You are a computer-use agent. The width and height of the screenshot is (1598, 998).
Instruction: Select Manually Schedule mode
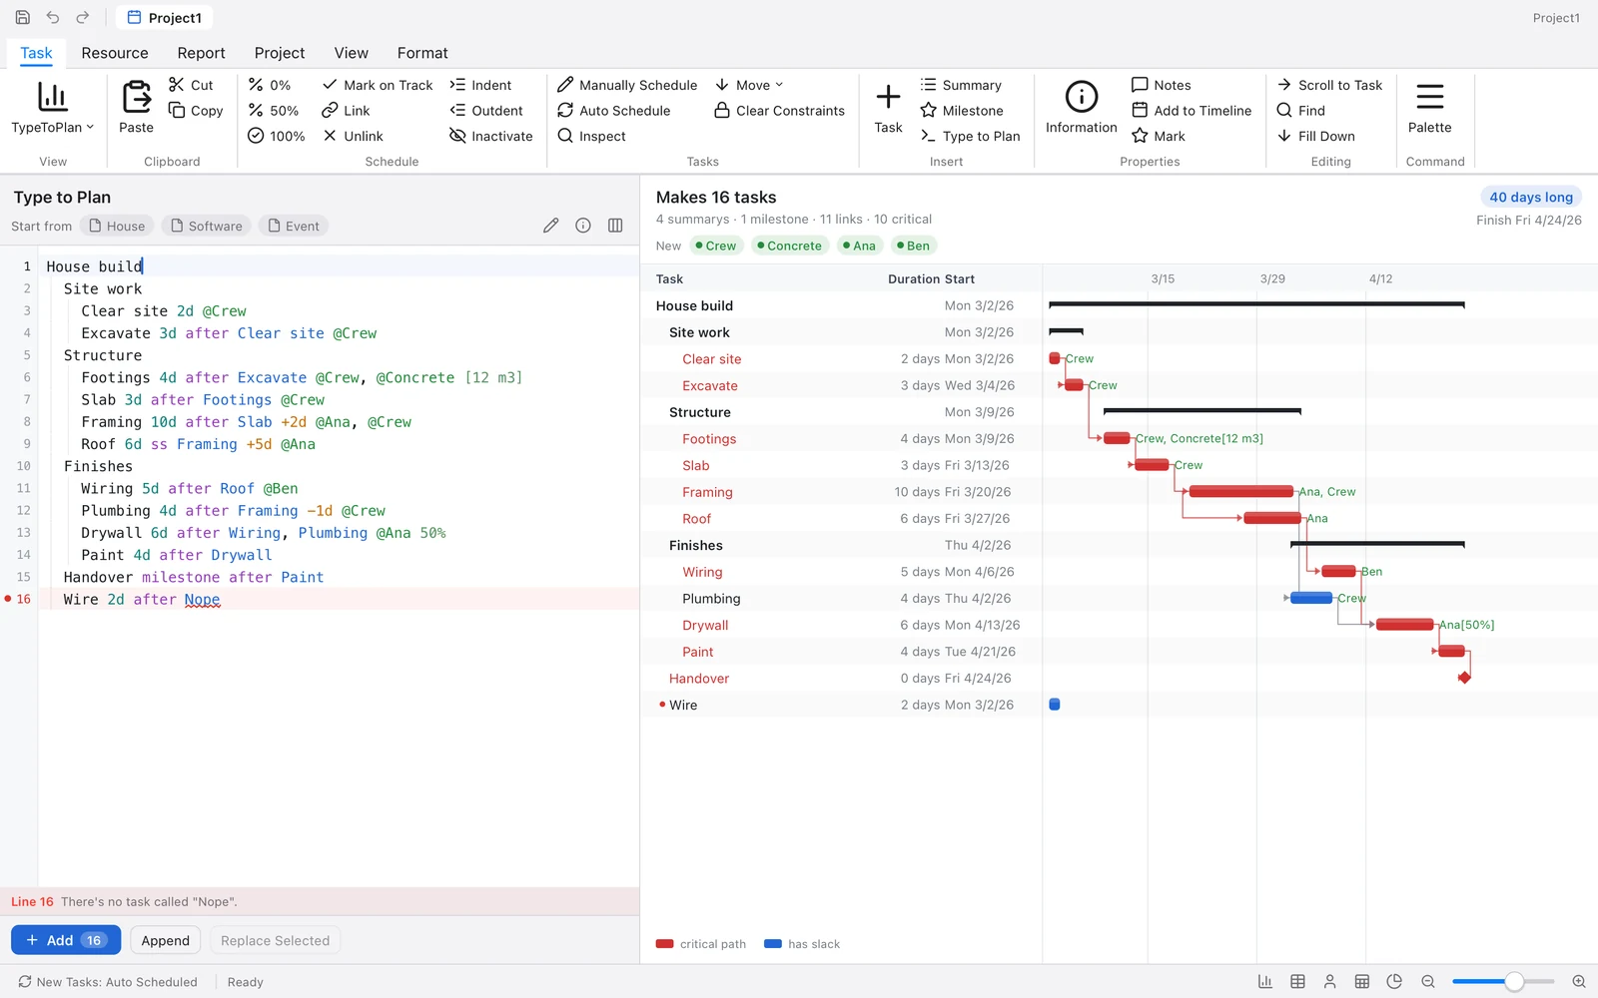[x=627, y=85]
